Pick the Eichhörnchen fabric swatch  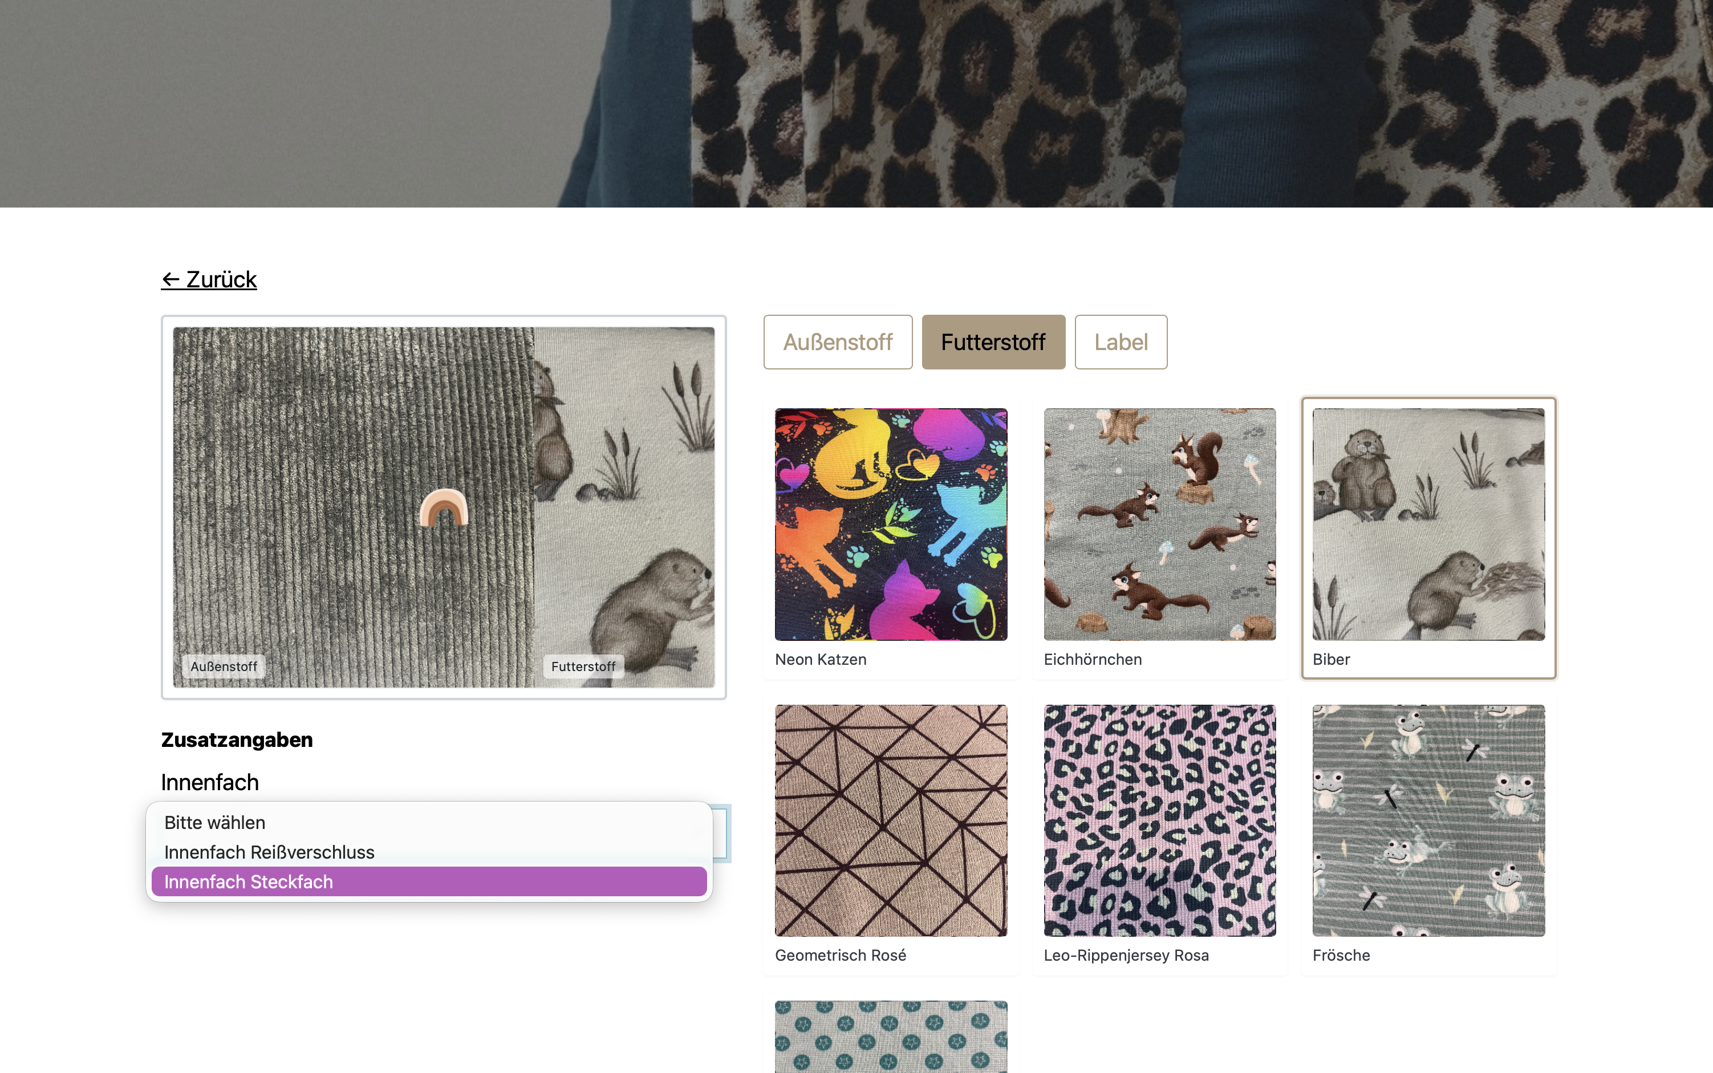tap(1159, 524)
